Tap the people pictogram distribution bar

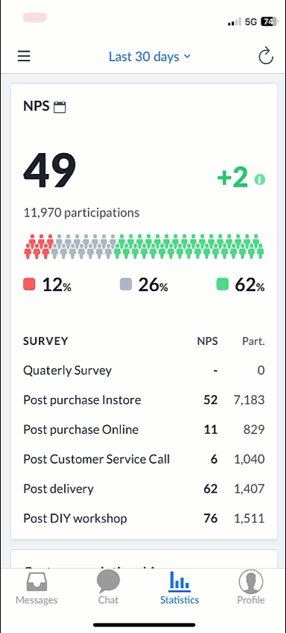click(144, 246)
